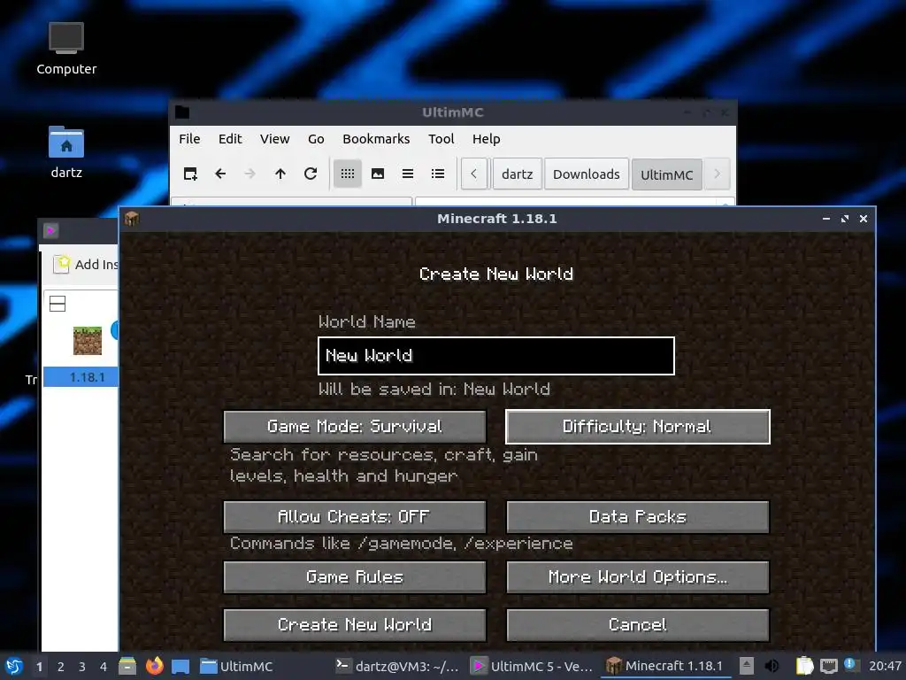This screenshot has height=680, width=906.
Task: Click path bar left scroll arrow
Action: pos(474,174)
